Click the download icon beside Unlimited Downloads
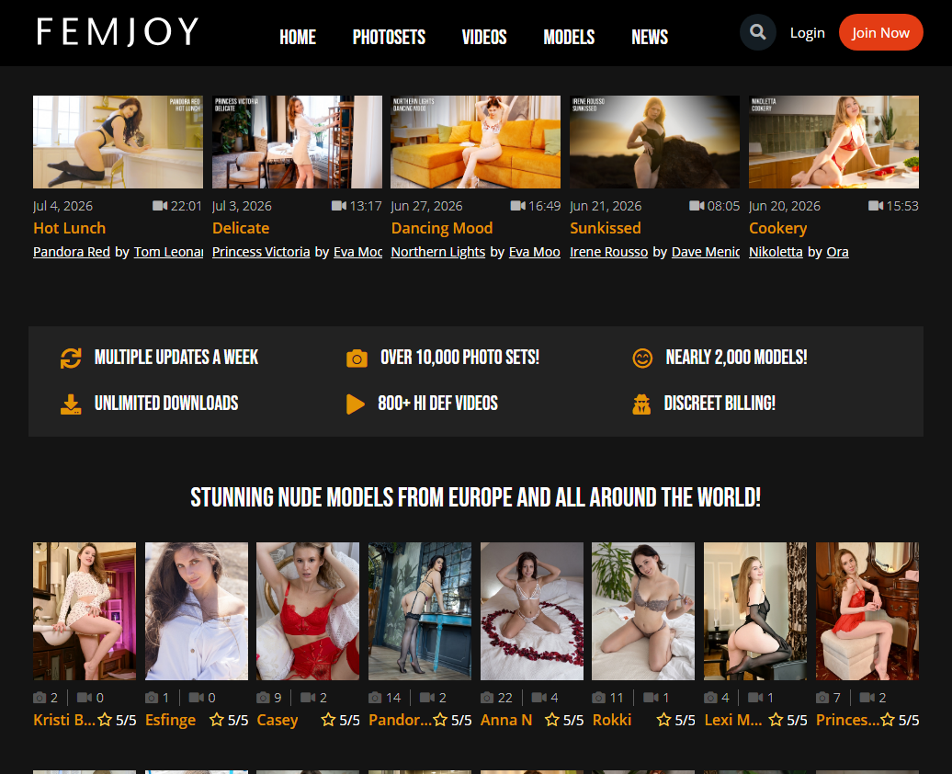The image size is (952, 774). pyautogui.click(x=71, y=404)
